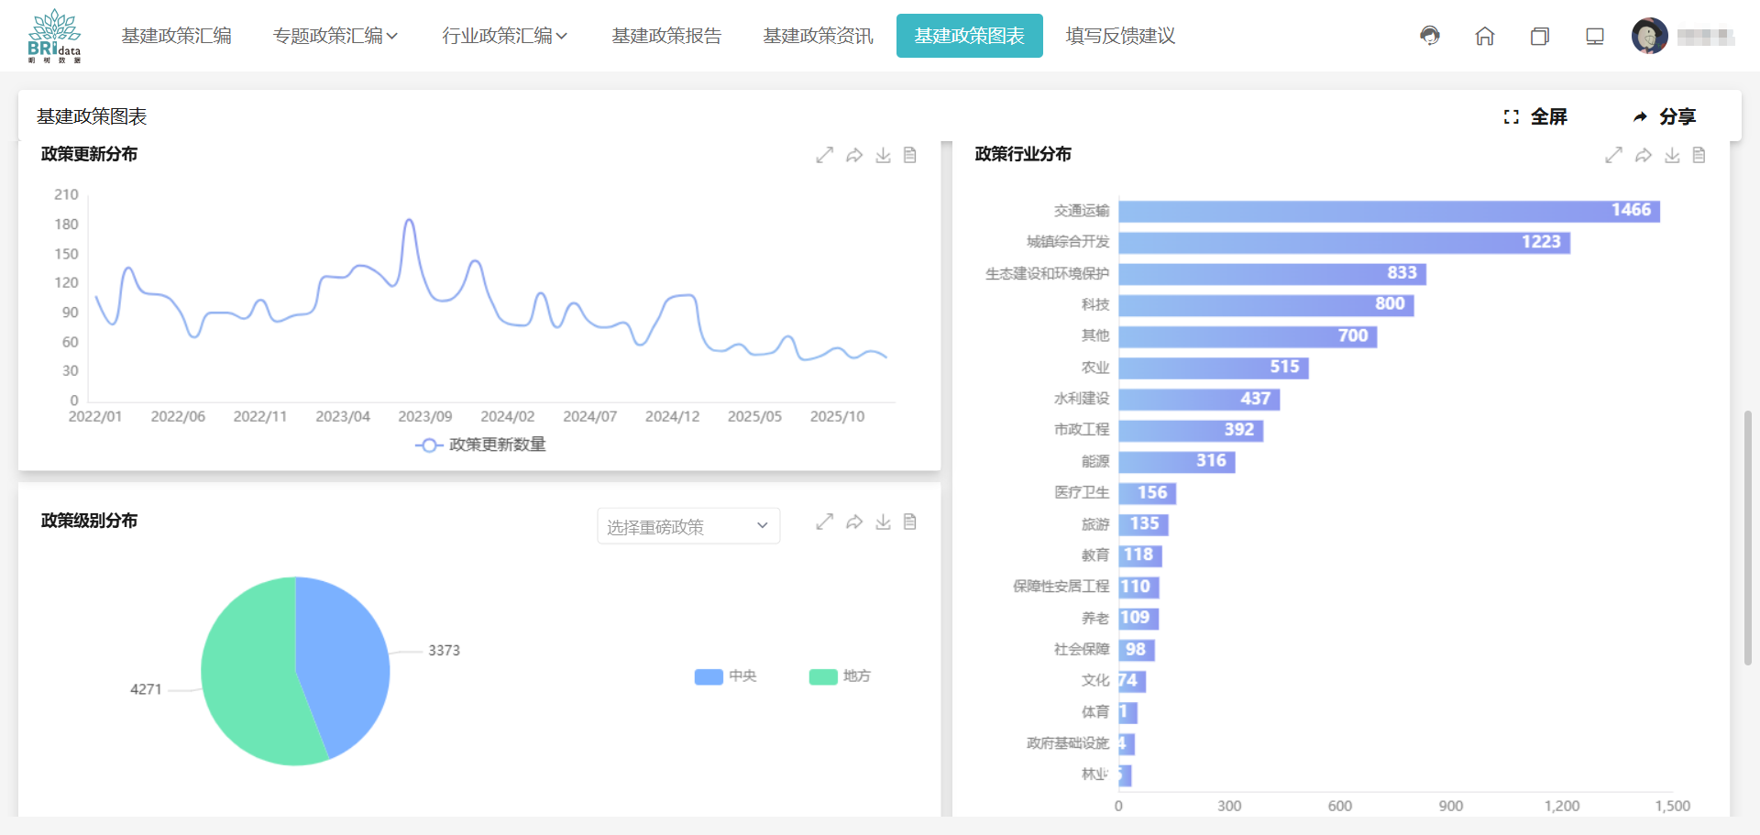Click 政策级别分布 chart heading
The height and width of the screenshot is (835, 1760).
pos(89,521)
